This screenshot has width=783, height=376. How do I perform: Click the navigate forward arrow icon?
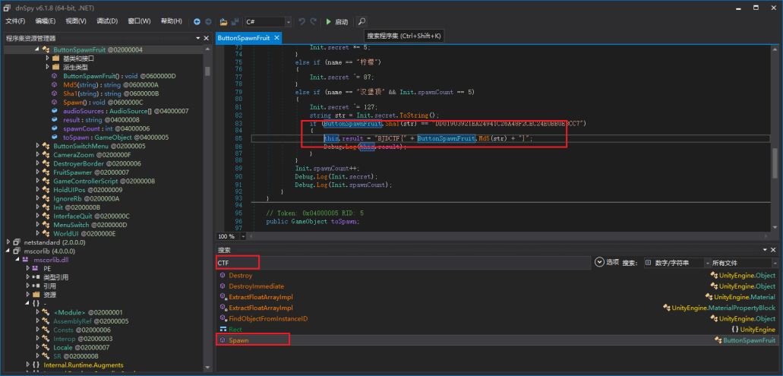click(208, 21)
